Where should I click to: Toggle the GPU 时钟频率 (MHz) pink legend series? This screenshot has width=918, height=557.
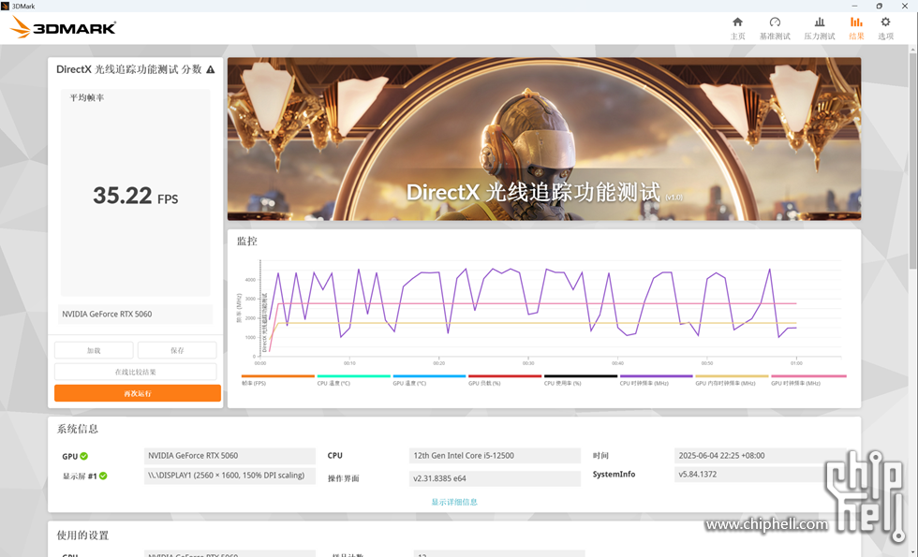pyautogui.click(x=807, y=380)
